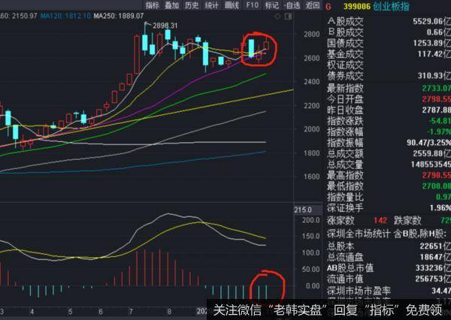The height and width of the screenshot is (320, 451).
Task: Click the 总股本 row
Action: (x=389, y=246)
